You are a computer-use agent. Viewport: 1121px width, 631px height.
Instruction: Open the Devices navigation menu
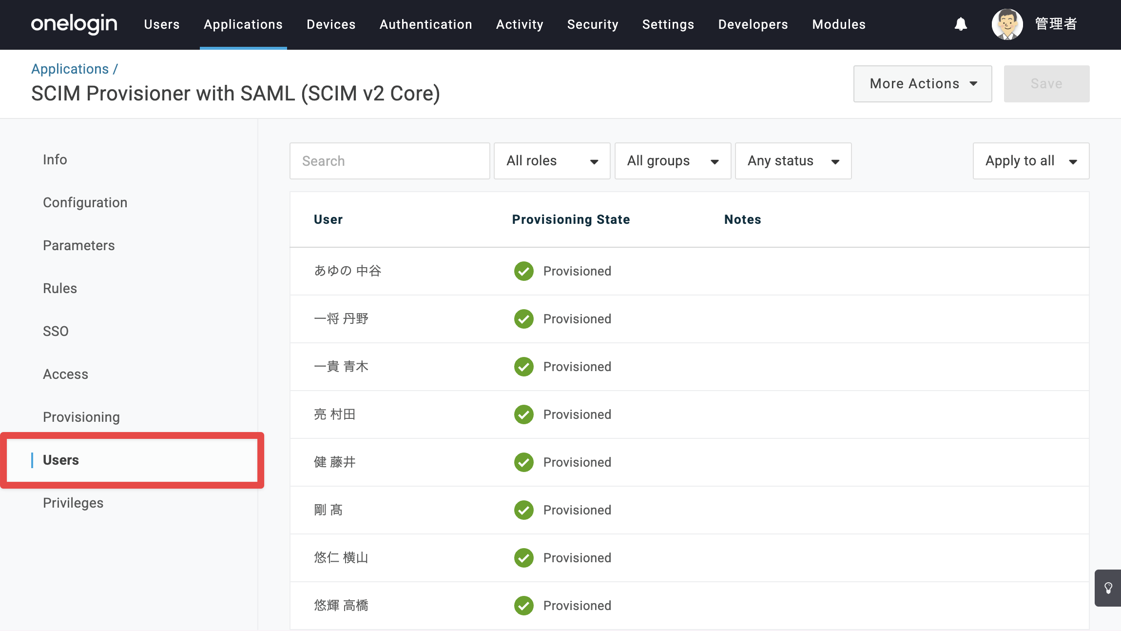[331, 24]
